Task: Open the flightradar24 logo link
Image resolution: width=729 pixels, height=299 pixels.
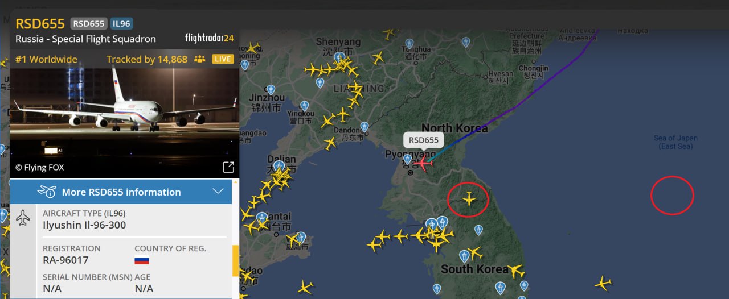Action: (209, 38)
